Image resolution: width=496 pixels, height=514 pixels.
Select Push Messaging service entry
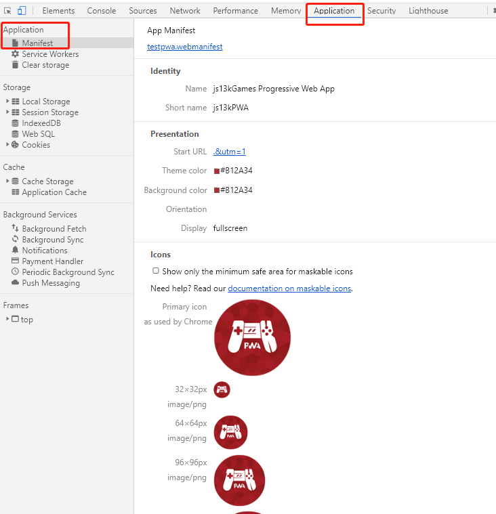51,283
